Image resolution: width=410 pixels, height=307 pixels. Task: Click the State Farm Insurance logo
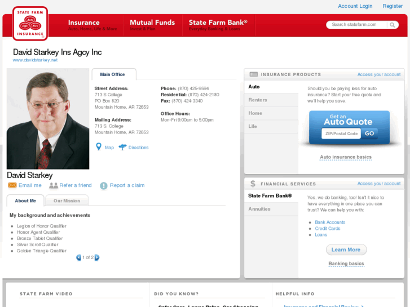pyautogui.click(x=30, y=24)
